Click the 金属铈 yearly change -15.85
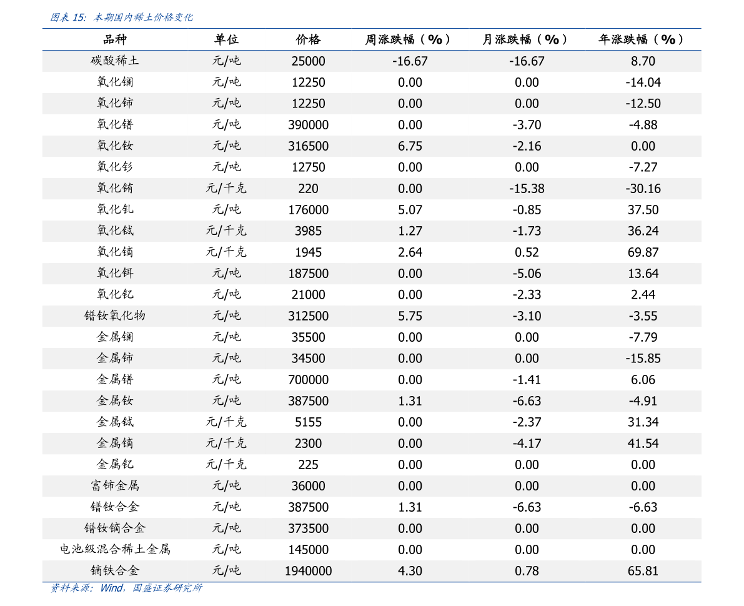744x606 pixels. point(643,359)
